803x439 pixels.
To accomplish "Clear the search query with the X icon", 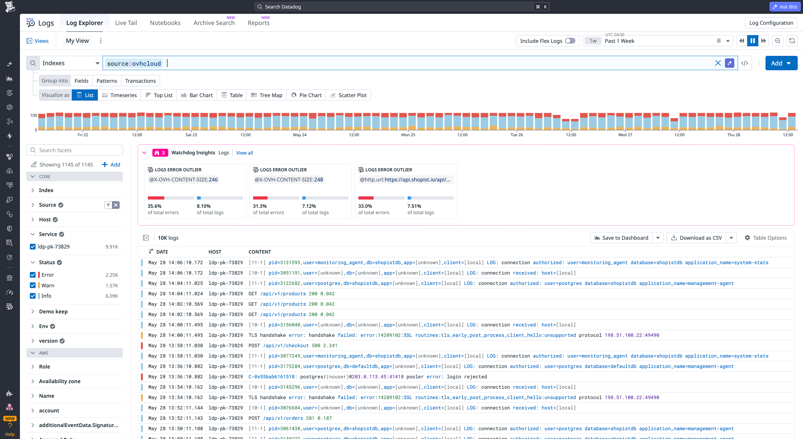I will 718,63.
